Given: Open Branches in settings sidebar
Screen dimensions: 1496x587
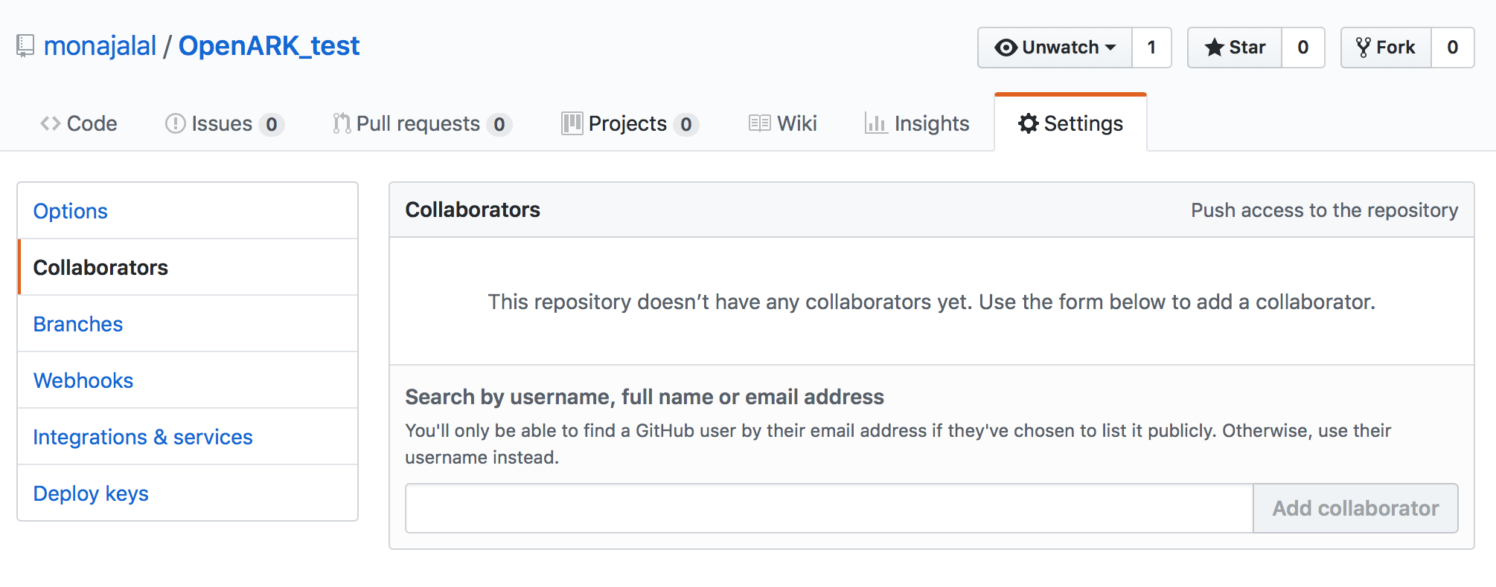Looking at the screenshot, I should pos(188,324).
